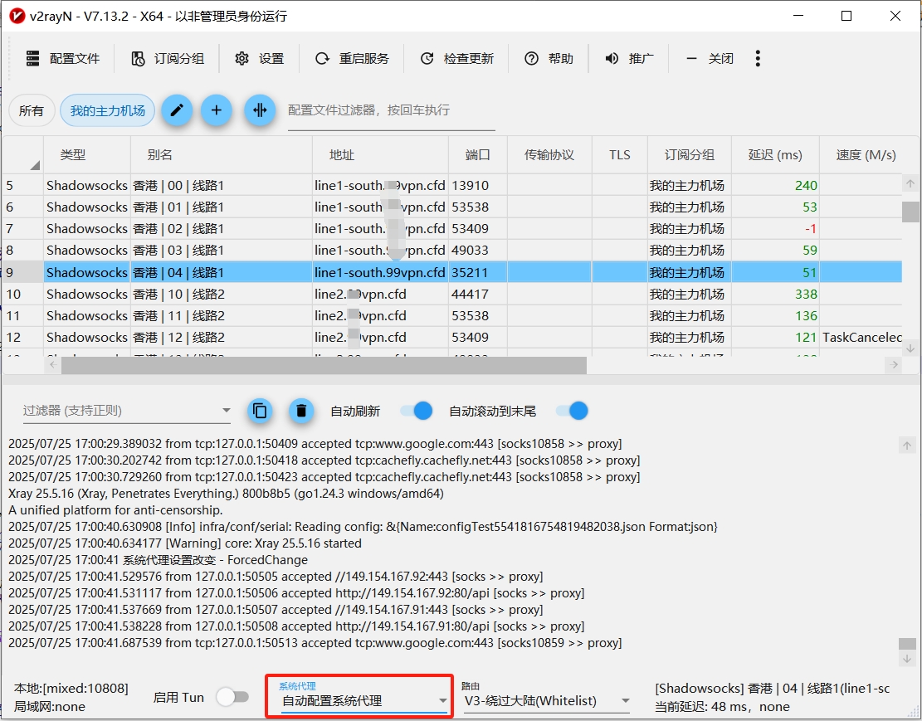Expand the 过滤器 log filter dropdown
This screenshot has width=922, height=721.
point(225,411)
